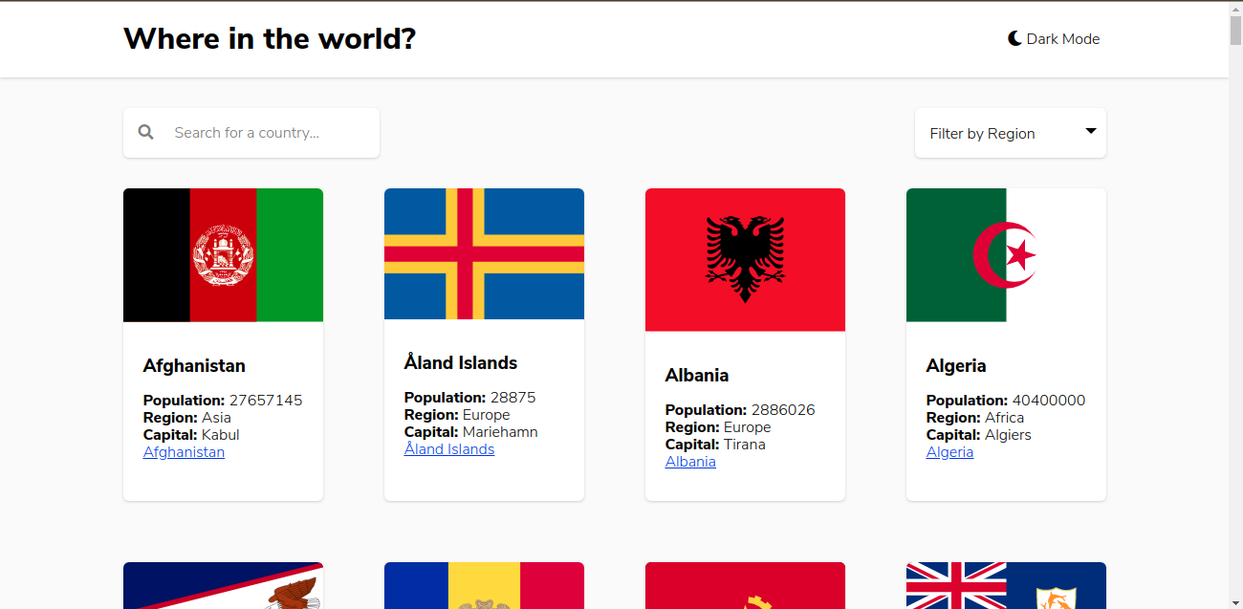Click the population value 40400000

click(x=1049, y=401)
